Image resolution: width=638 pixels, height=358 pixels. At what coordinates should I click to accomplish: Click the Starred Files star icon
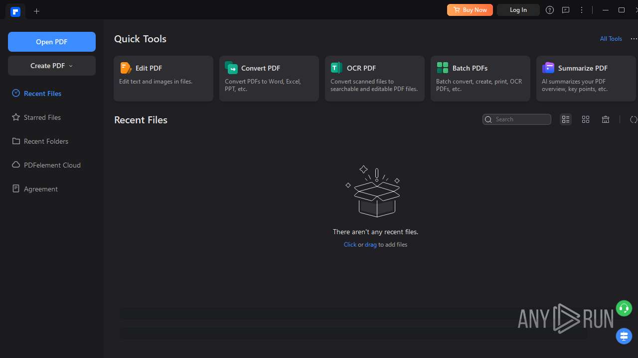16,117
